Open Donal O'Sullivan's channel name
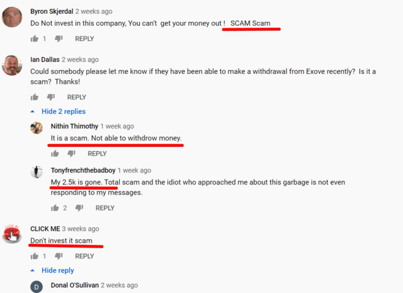The width and height of the screenshot is (403, 293). click(x=75, y=285)
